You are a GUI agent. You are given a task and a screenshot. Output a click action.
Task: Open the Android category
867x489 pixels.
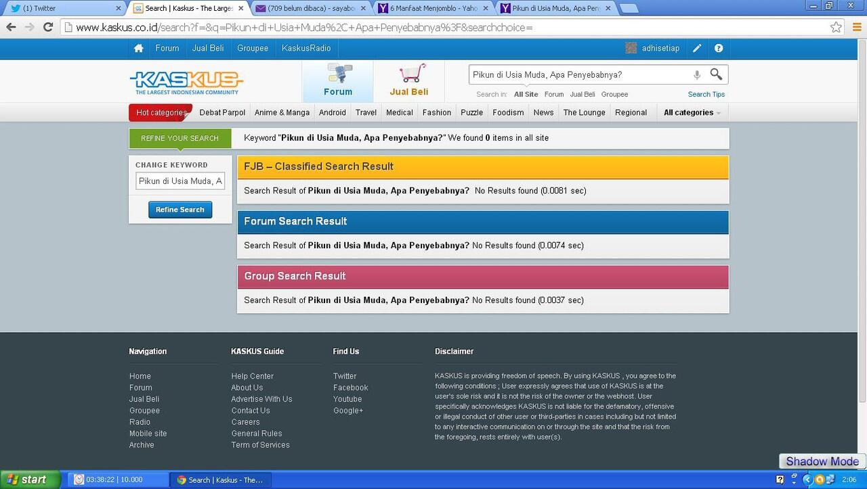333,112
